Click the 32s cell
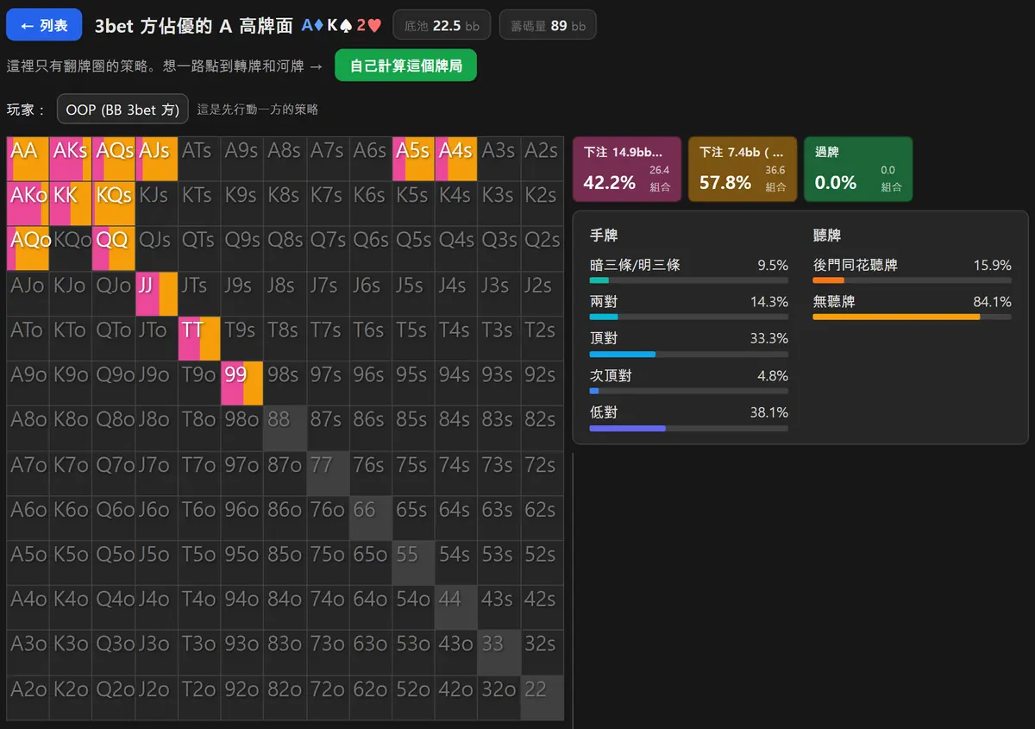Image resolution: width=1035 pixels, height=729 pixels. (x=543, y=652)
